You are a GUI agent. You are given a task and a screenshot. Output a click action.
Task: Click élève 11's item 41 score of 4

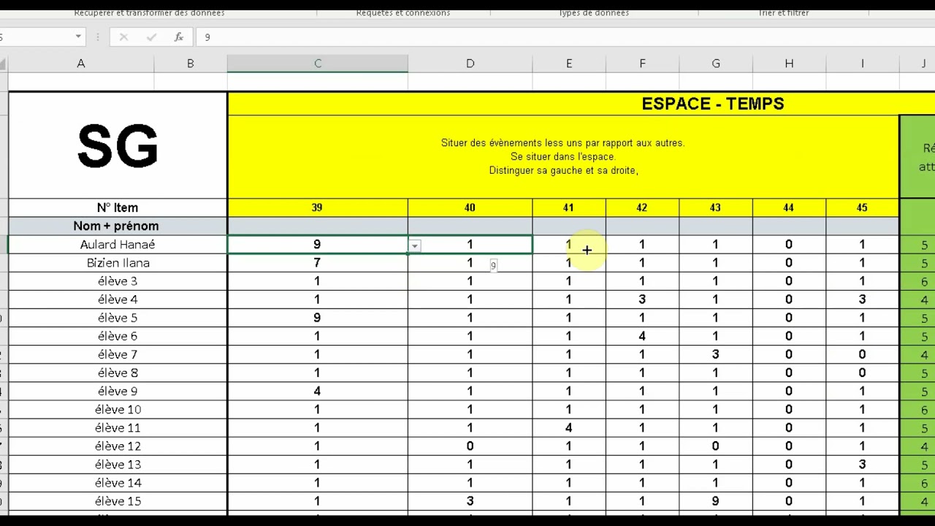[569, 427]
